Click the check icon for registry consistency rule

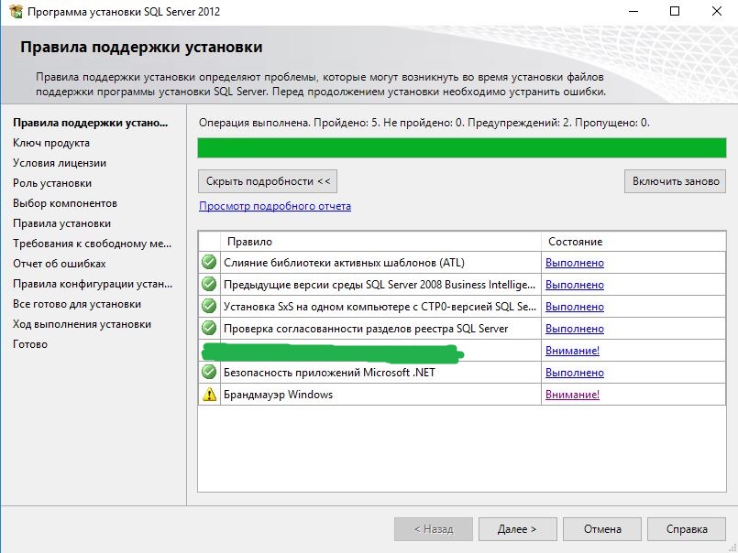click(x=209, y=328)
